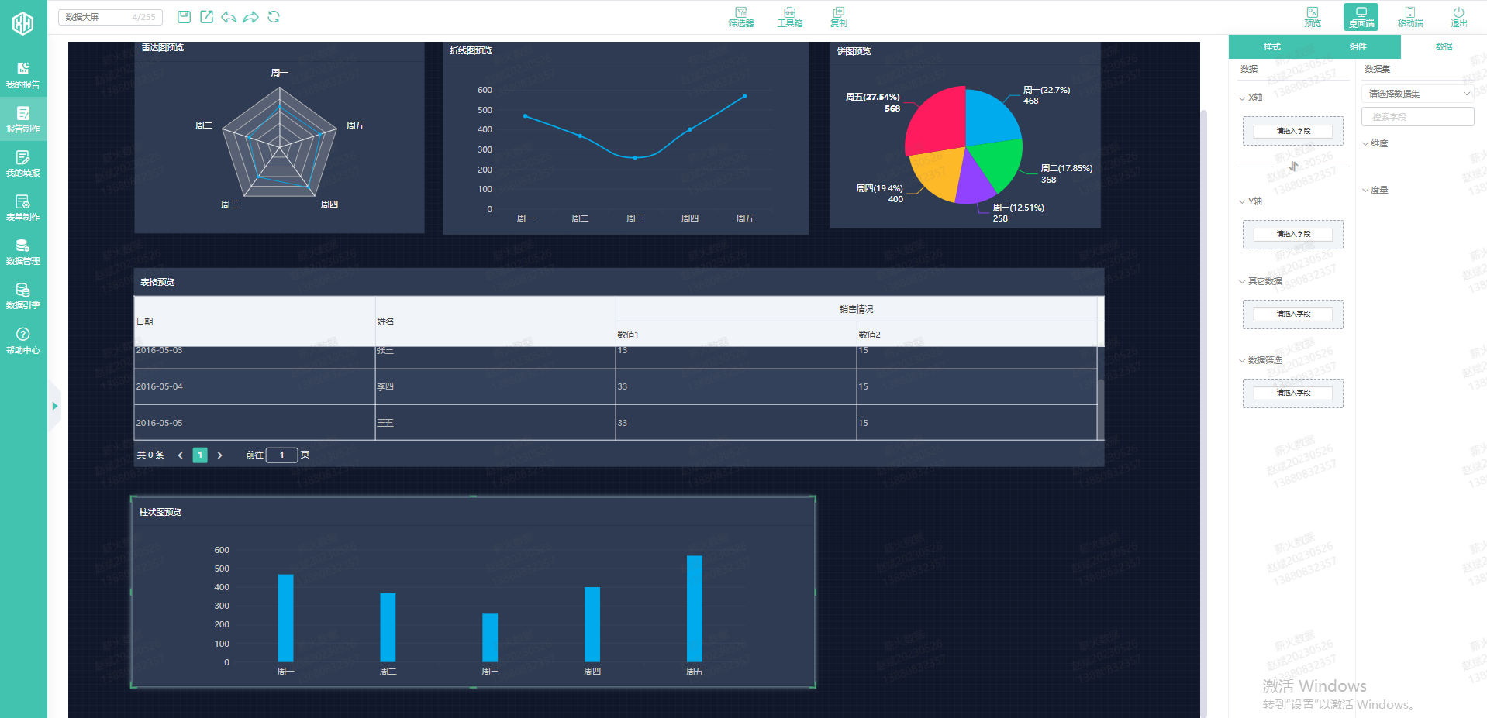Undo the last action
Viewport: 1487px width, 718px height.
click(229, 17)
